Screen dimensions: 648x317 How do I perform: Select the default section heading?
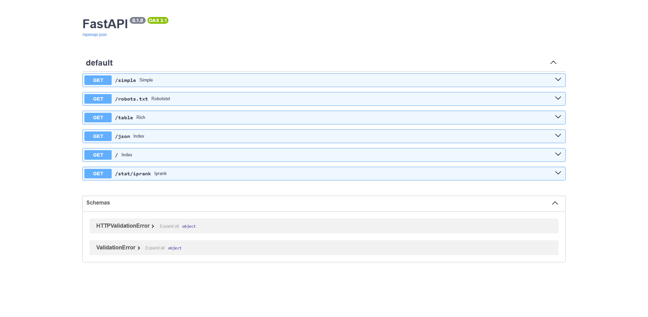[x=99, y=63]
